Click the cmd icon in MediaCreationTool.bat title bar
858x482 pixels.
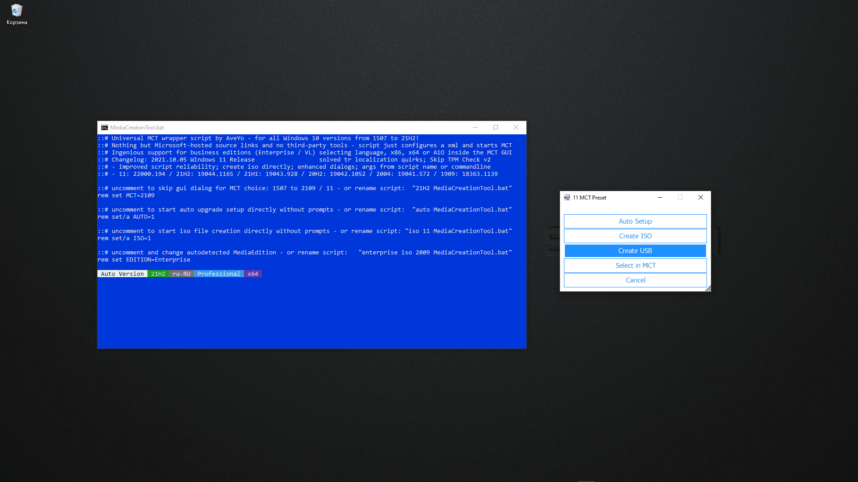[105, 128]
